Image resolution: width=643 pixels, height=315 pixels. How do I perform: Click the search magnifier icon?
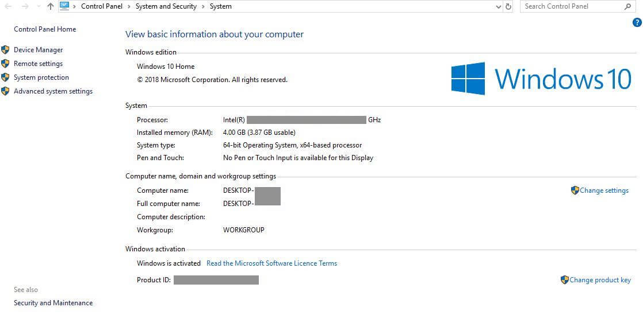pyautogui.click(x=628, y=6)
